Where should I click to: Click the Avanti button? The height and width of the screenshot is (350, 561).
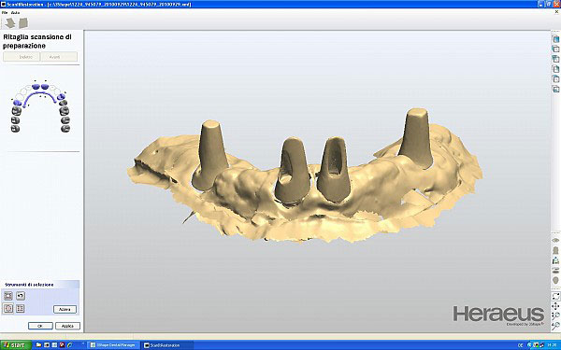59,57
